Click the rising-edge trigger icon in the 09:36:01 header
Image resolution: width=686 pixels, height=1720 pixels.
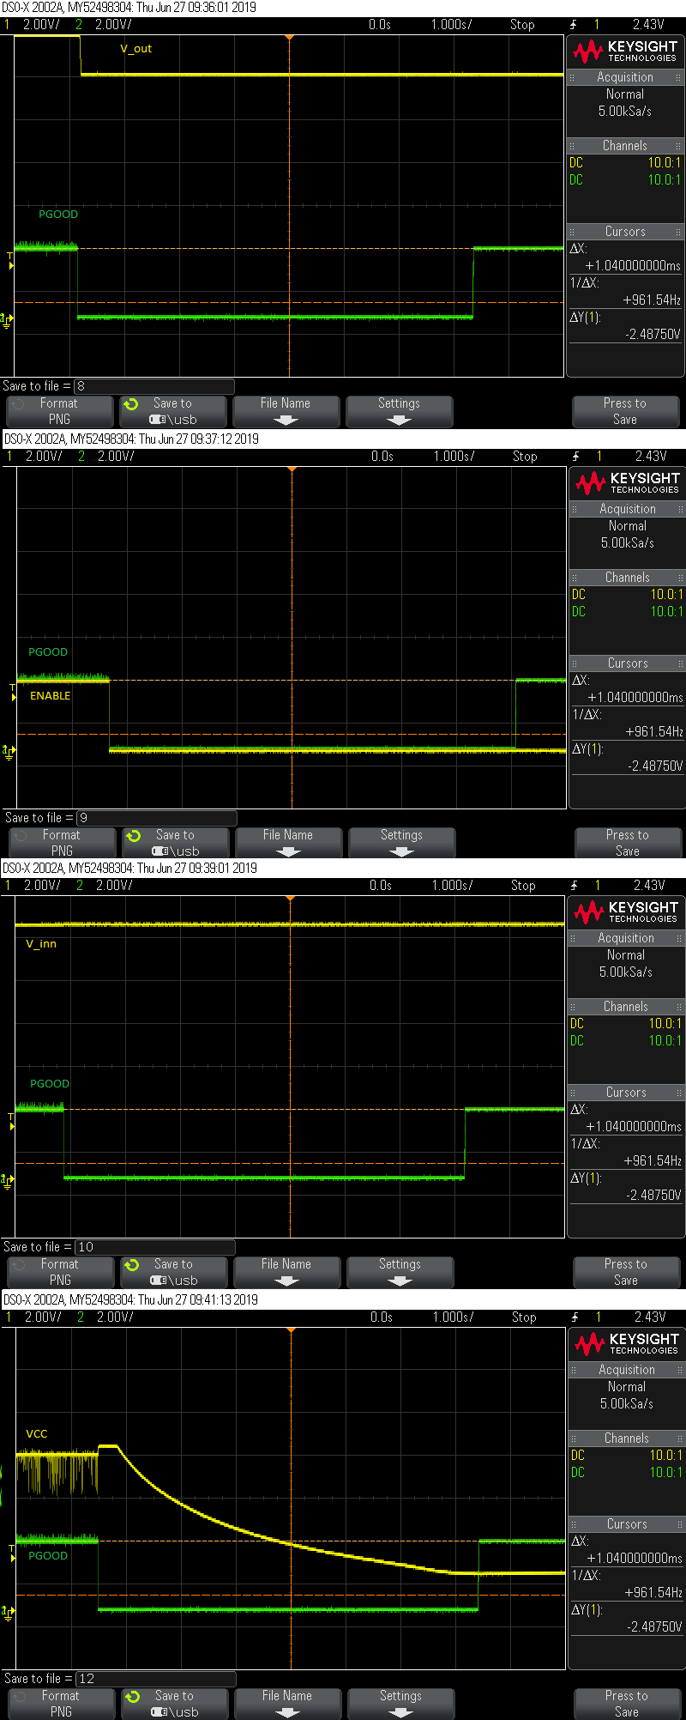[574, 25]
